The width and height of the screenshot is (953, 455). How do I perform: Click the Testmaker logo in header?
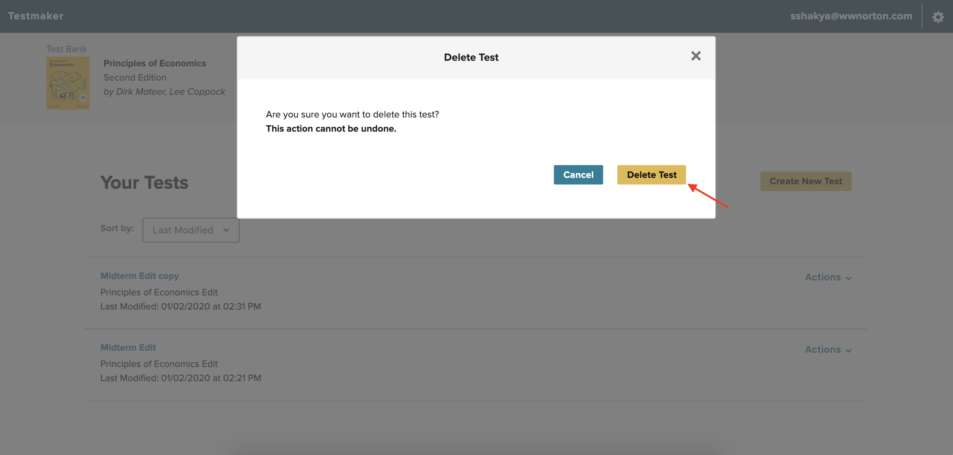coord(36,16)
